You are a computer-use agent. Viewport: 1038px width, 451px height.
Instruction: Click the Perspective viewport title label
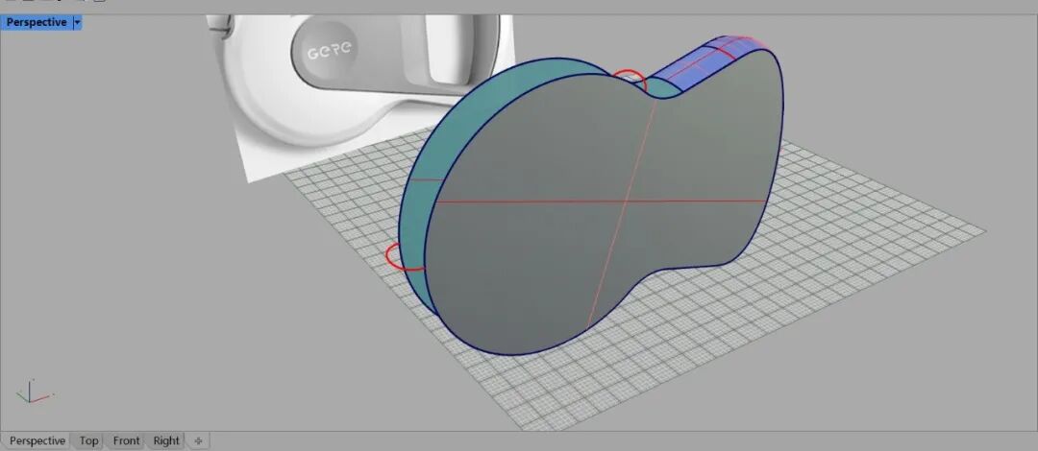tap(37, 22)
